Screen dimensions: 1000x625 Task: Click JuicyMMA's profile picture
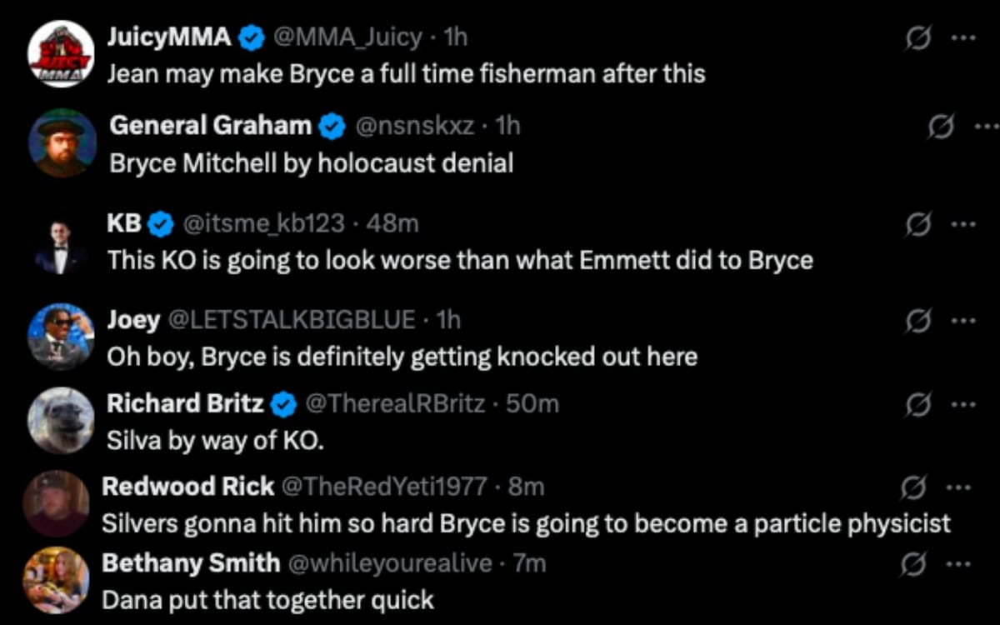click(62, 52)
